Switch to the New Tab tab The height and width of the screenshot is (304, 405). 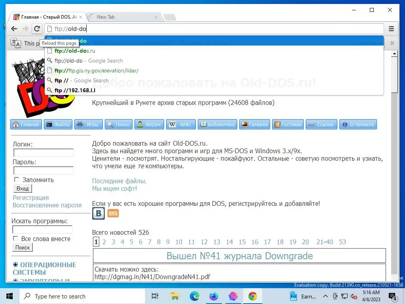pos(124,17)
